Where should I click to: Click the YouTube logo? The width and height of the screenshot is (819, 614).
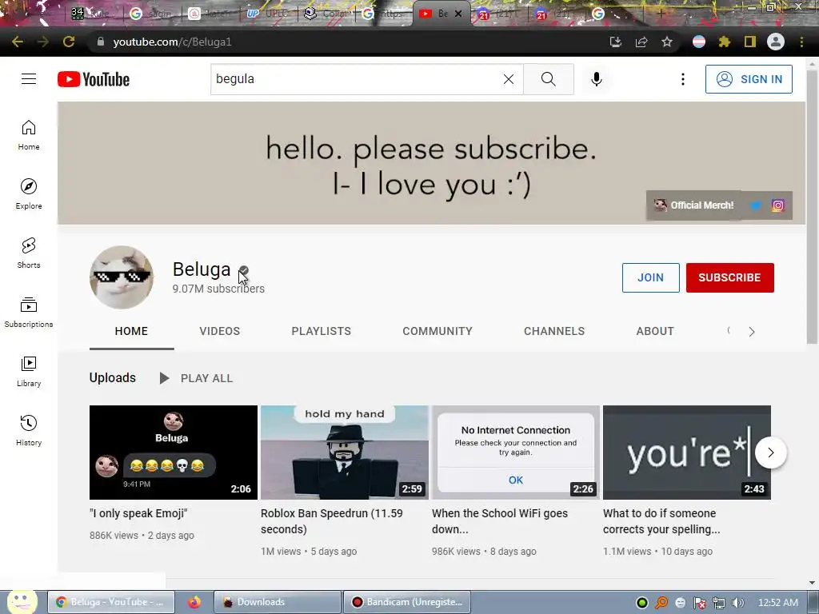[94, 79]
